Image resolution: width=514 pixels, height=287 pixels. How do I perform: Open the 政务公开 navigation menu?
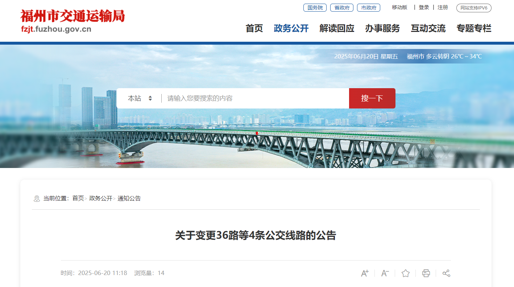pos(291,28)
